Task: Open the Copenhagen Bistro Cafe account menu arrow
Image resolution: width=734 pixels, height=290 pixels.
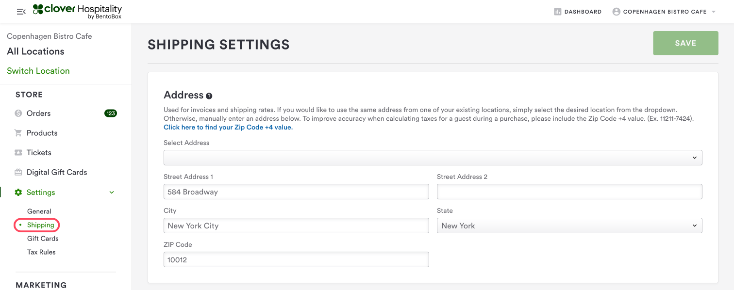Action: point(714,12)
